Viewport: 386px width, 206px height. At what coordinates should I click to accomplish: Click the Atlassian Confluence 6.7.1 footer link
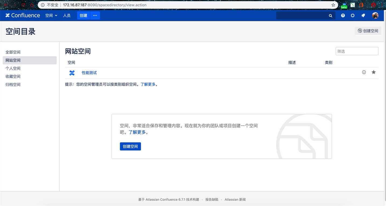(x=166, y=200)
